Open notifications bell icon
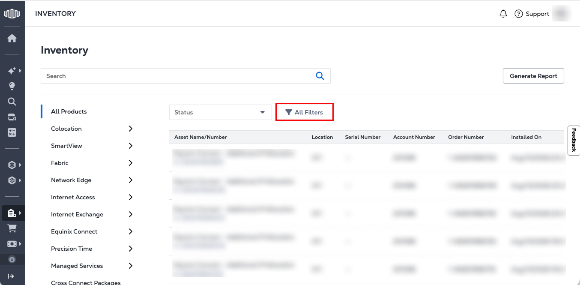This screenshot has height=285, width=580. click(x=503, y=14)
